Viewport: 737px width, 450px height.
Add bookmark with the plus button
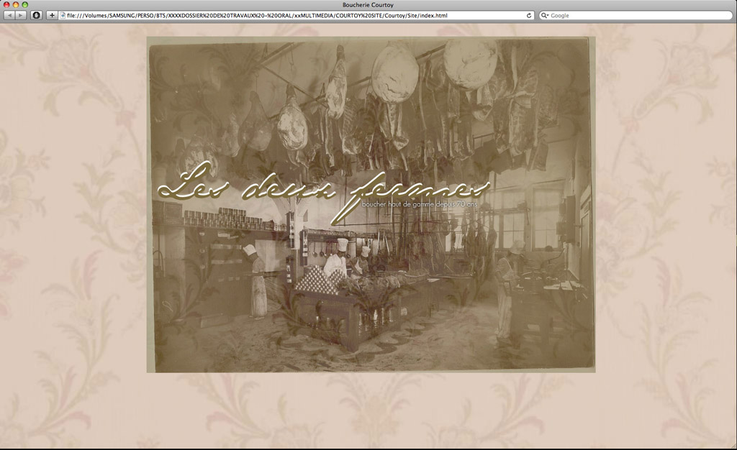tap(52, 15)
